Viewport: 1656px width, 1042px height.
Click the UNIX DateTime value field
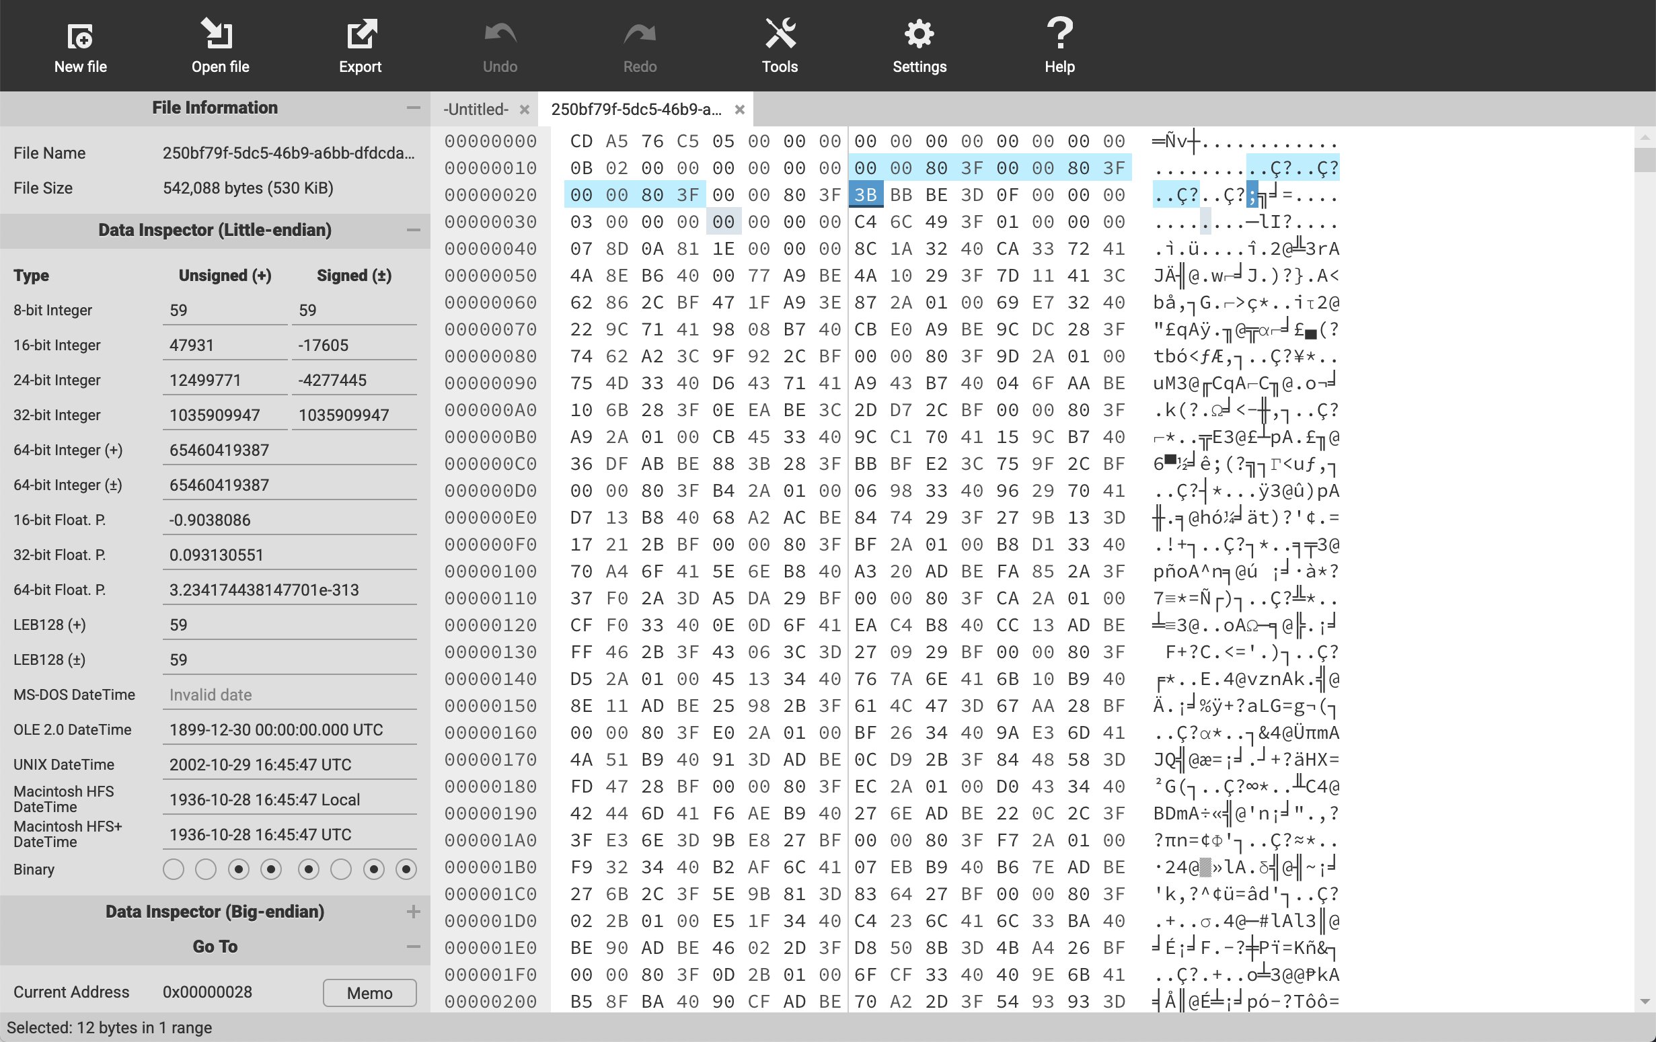(289, 764)
